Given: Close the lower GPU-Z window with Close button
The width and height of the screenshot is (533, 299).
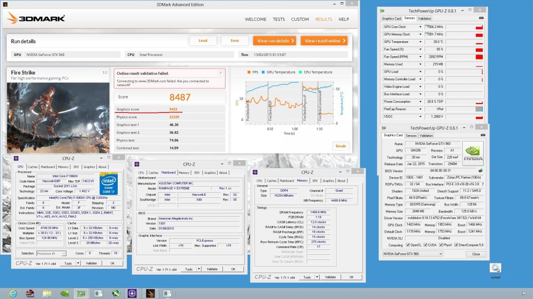Looking at the screenshot, I should point(476,254).
